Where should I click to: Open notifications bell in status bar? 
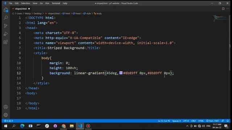[228, 121]
